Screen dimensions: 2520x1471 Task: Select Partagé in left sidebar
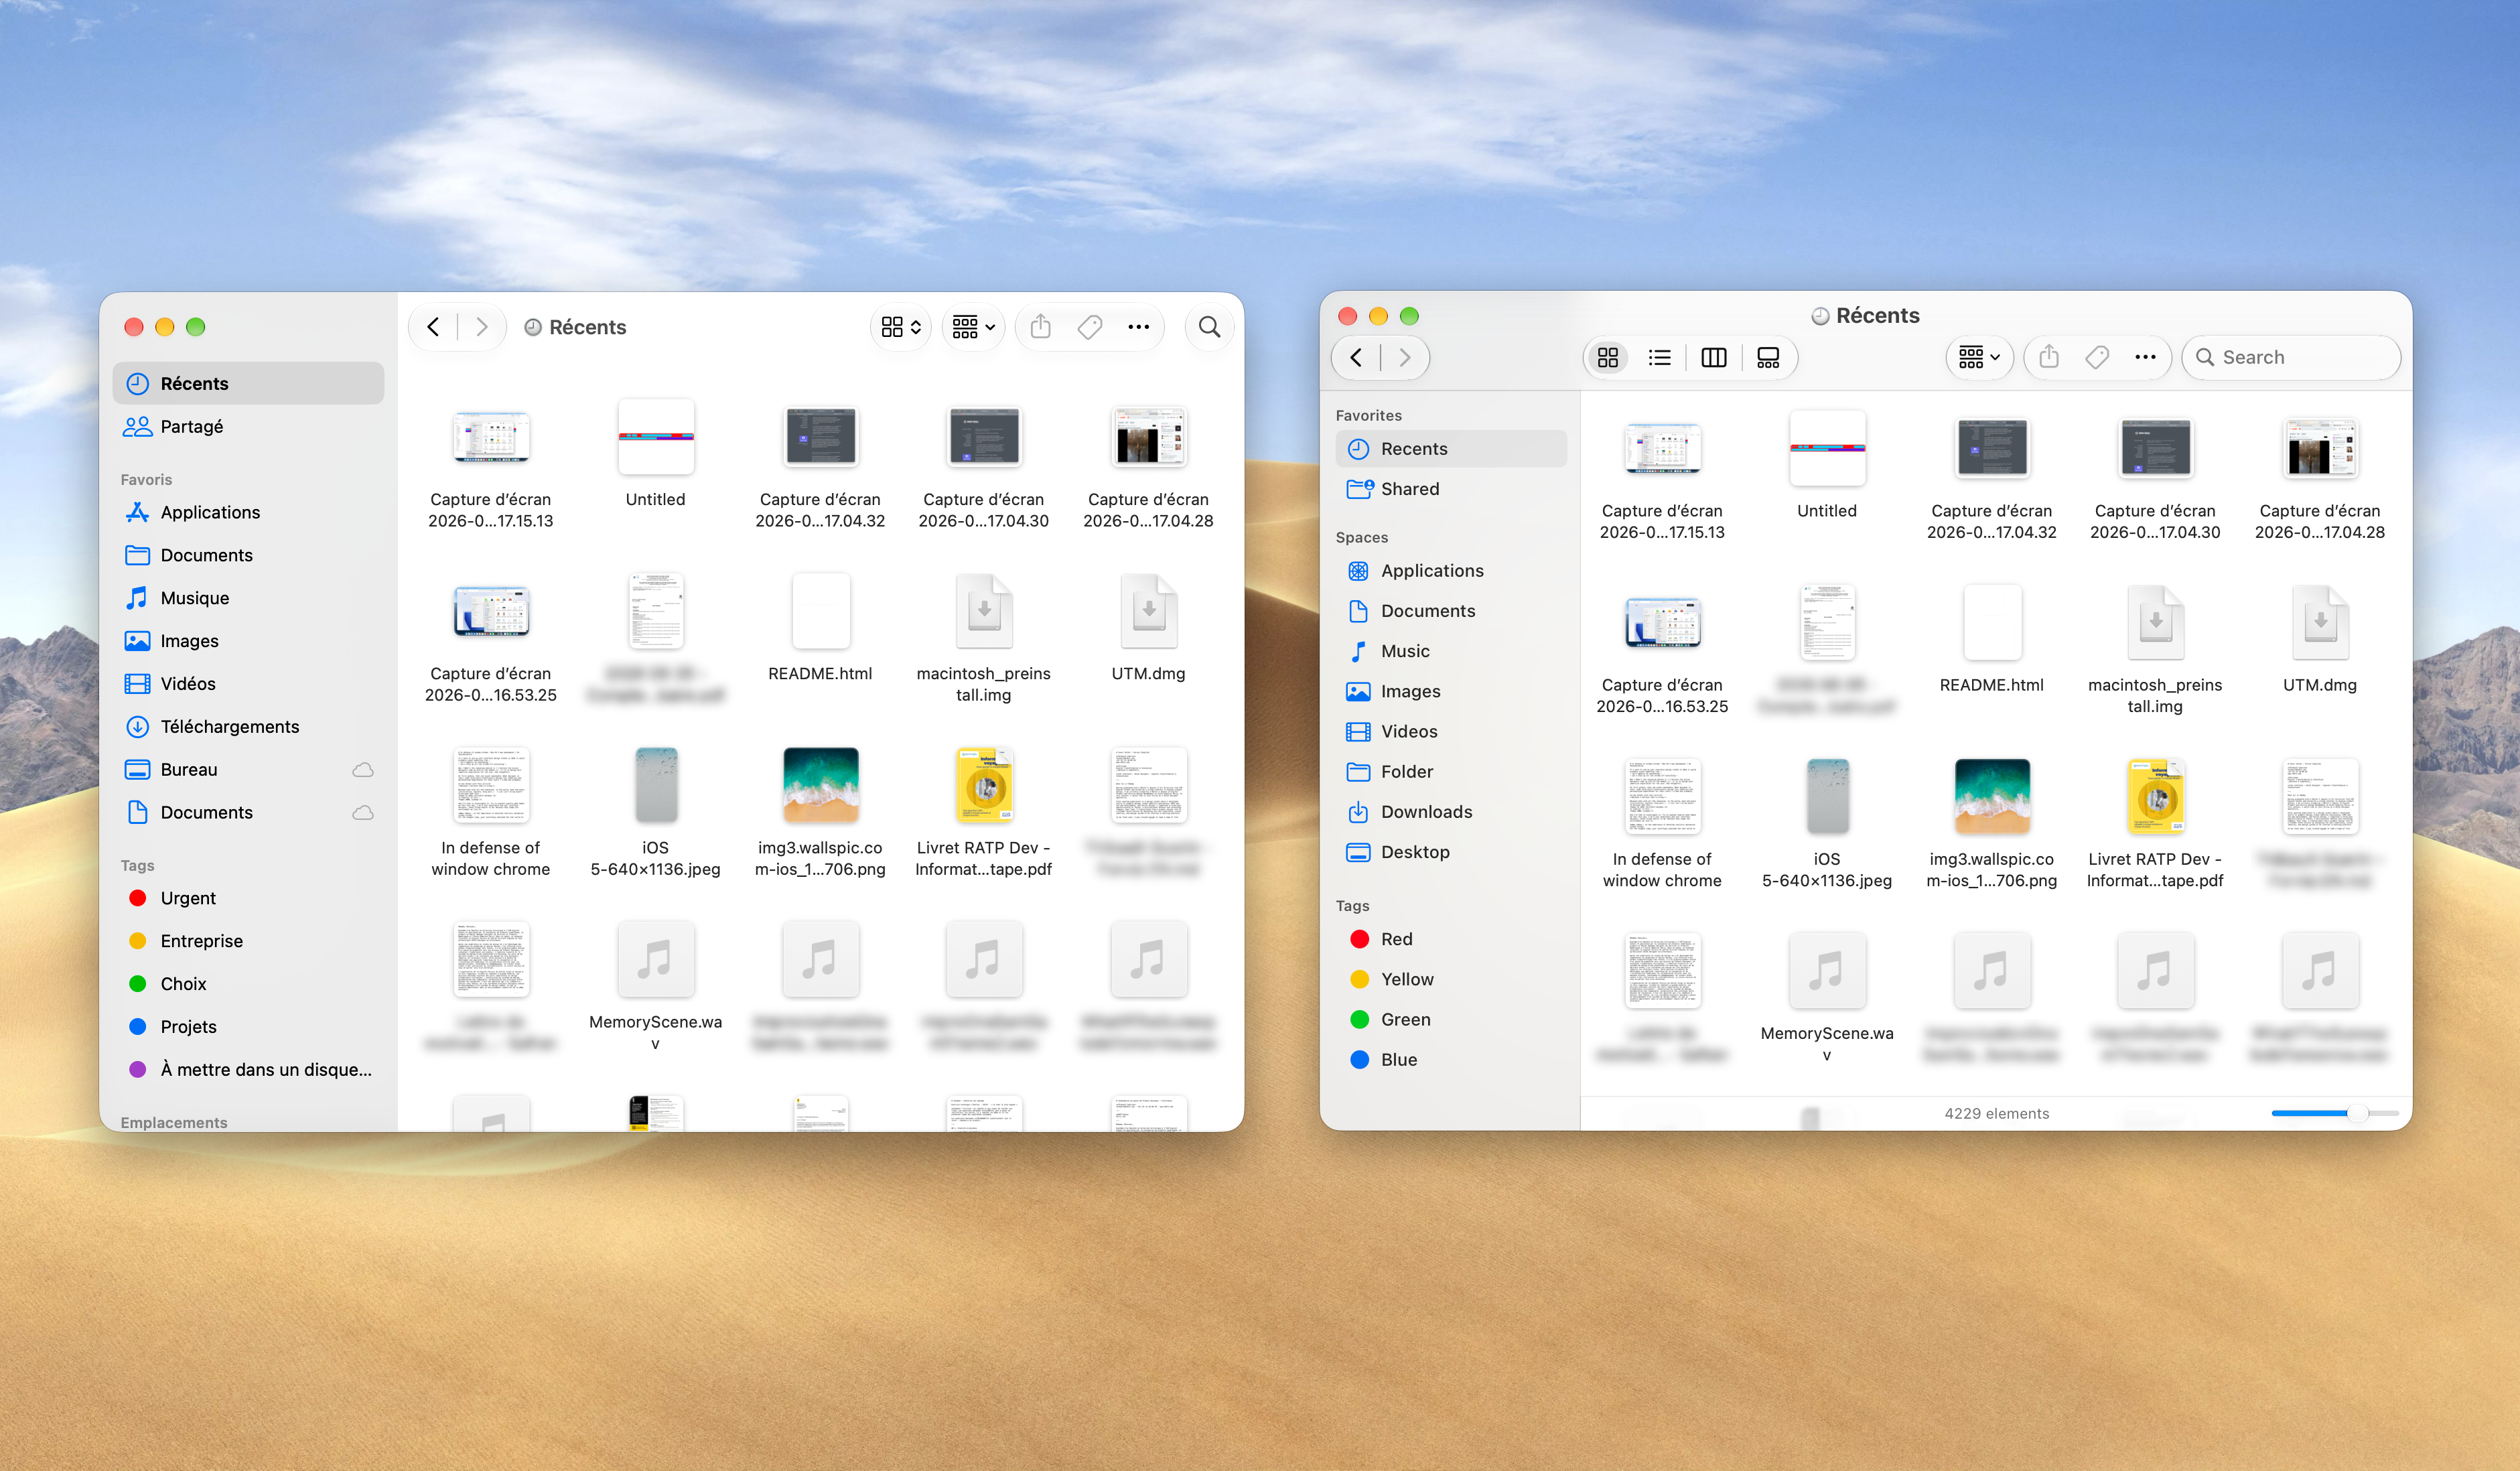tap(248, 426)
